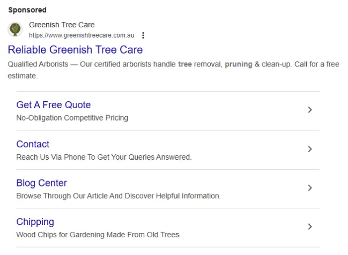Viewport: 348px width, 255px height.
Task: Click the Greenish Tree Care logo favicon
Action: pyautogui.click(x=16, y=29)
